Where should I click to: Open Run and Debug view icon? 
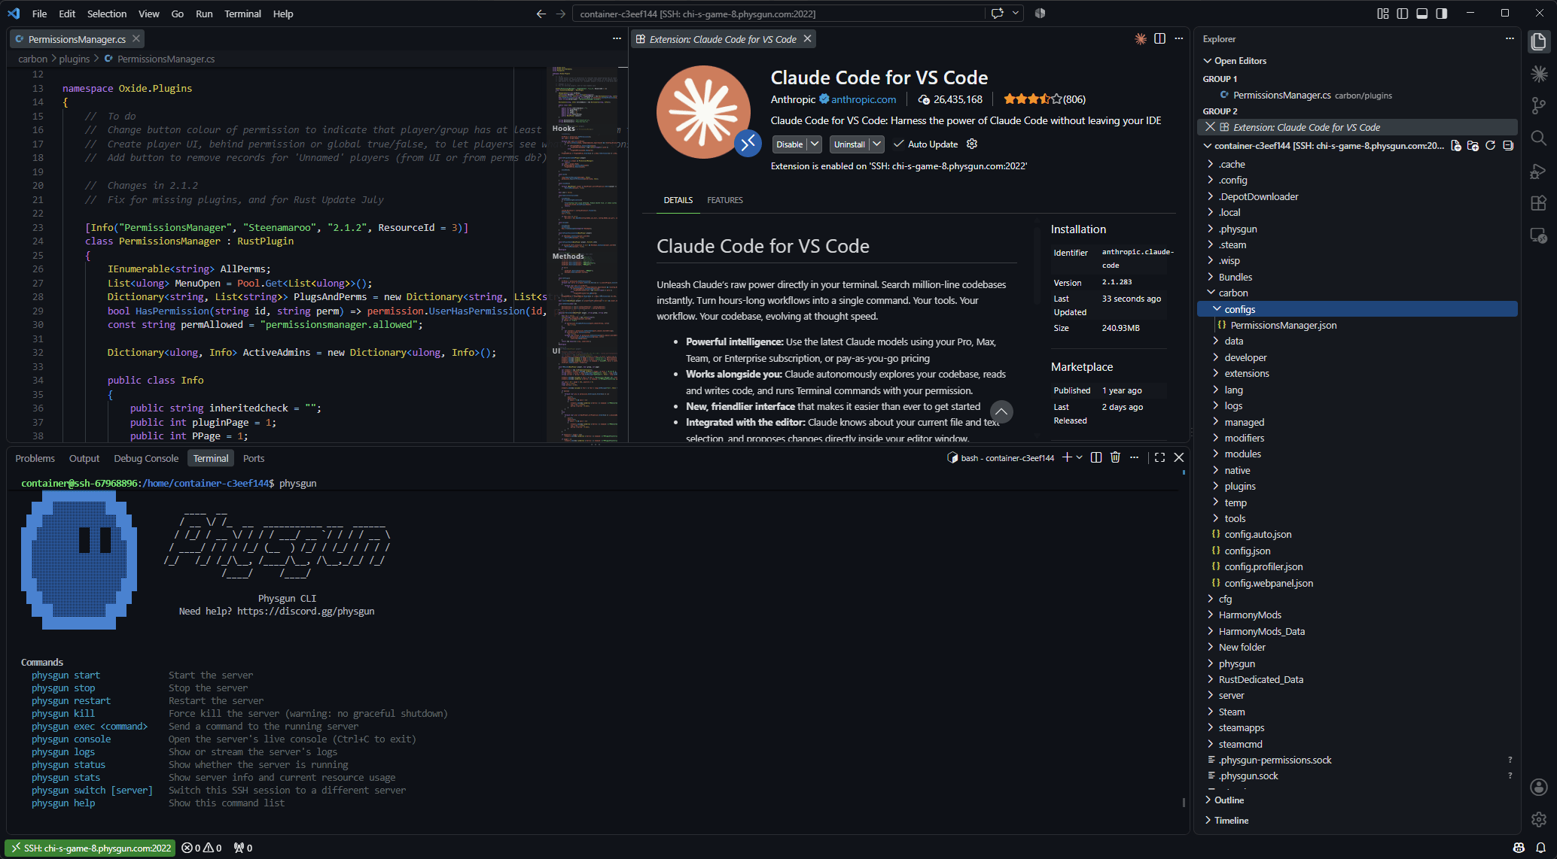1538,171
